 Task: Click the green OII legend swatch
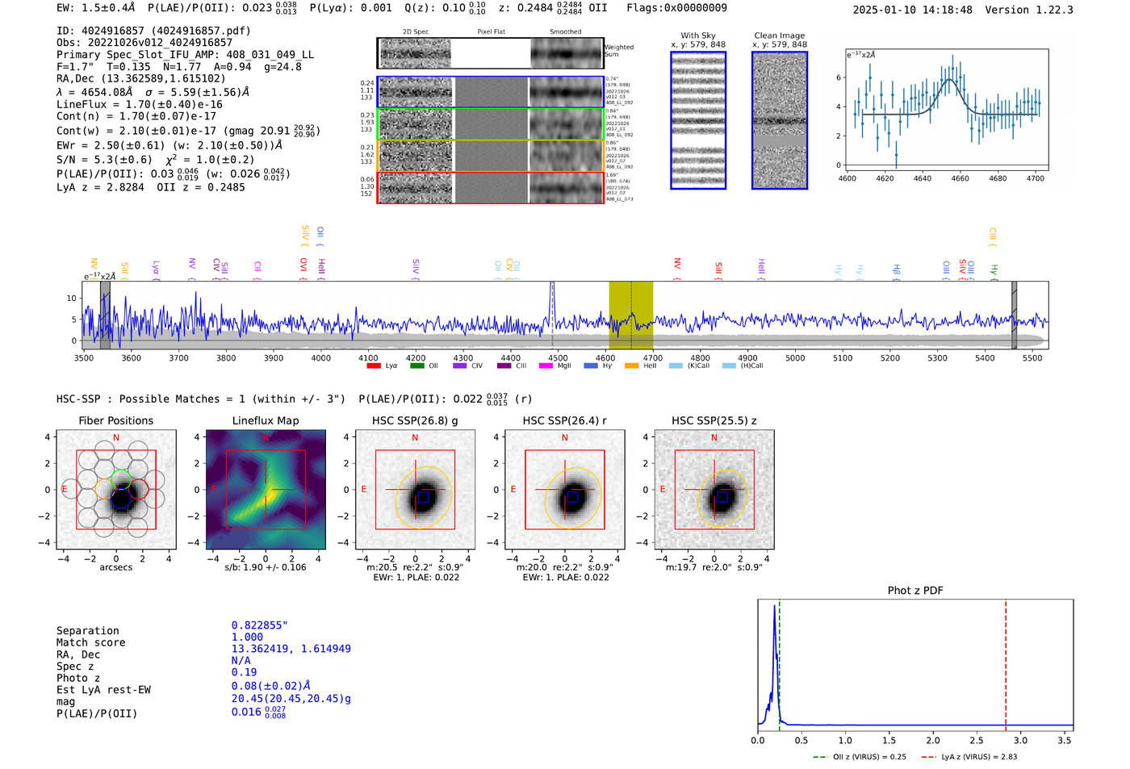coord(416,366)
